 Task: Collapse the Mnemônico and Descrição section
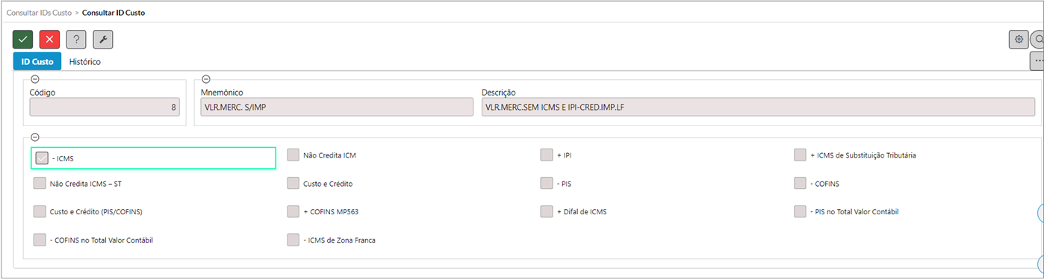[206, 79]
